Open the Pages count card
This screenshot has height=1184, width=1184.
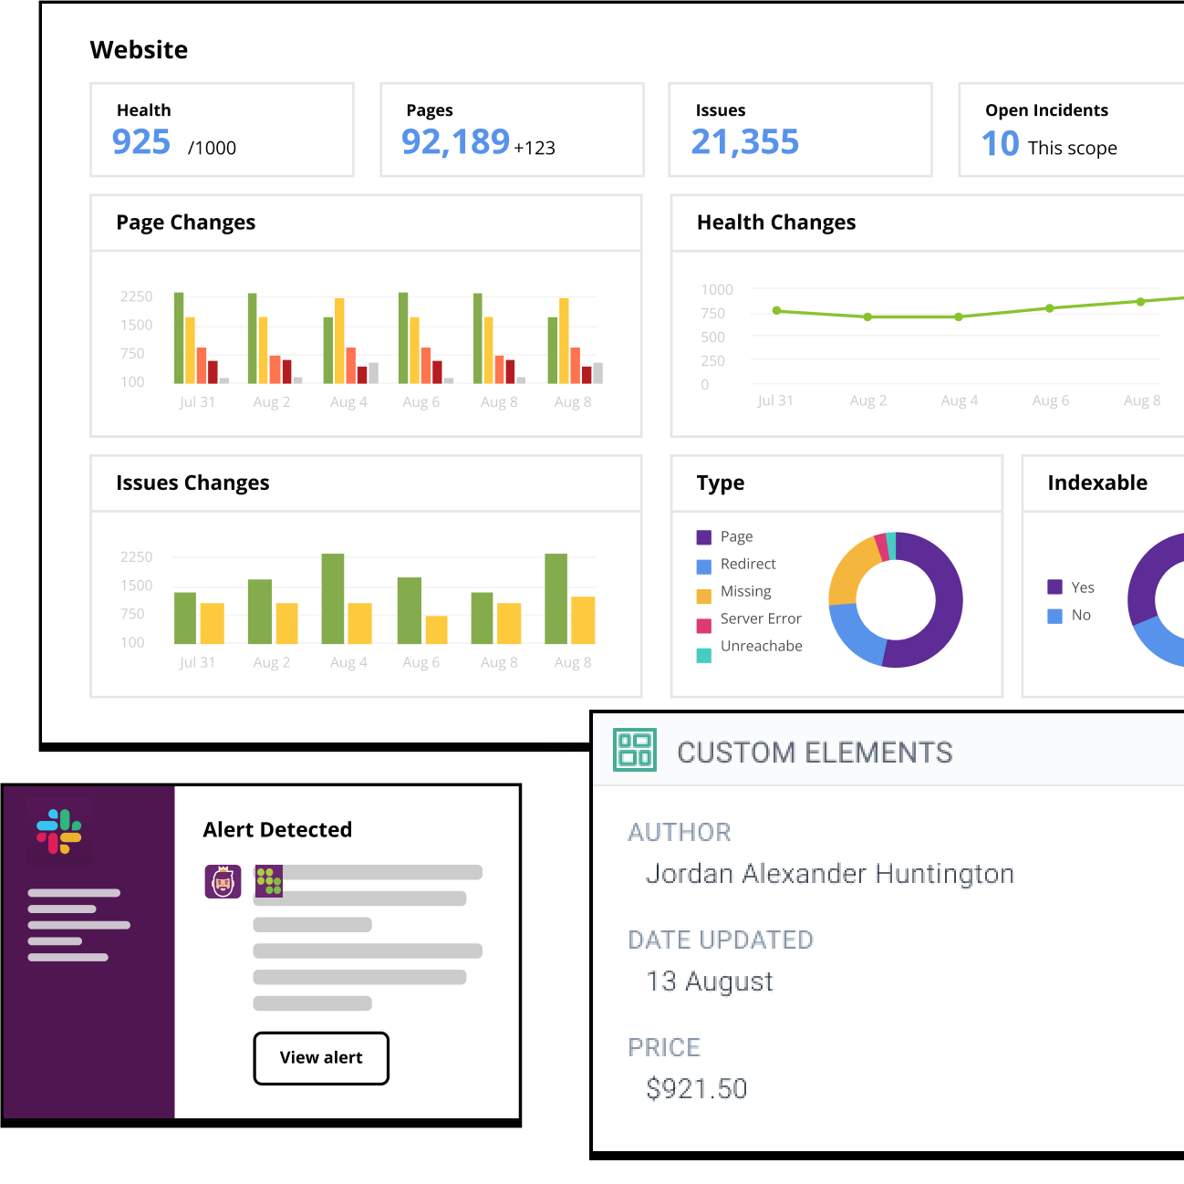pos(512,130)
